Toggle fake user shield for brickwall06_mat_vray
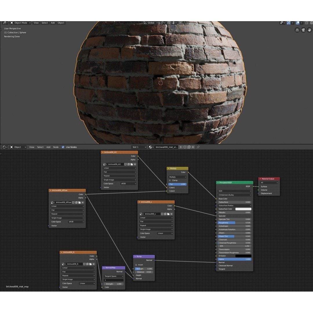 coord(185,147)
